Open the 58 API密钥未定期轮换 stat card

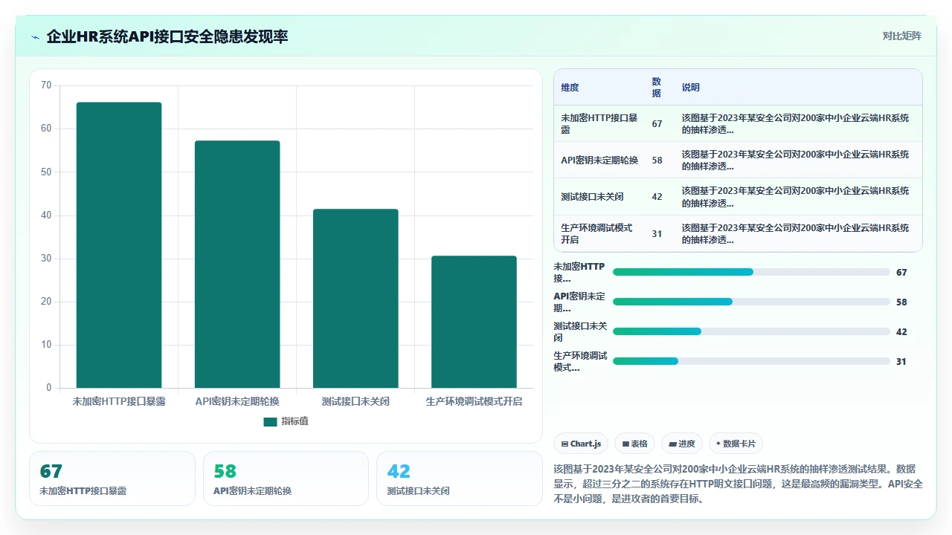[286, 479]
